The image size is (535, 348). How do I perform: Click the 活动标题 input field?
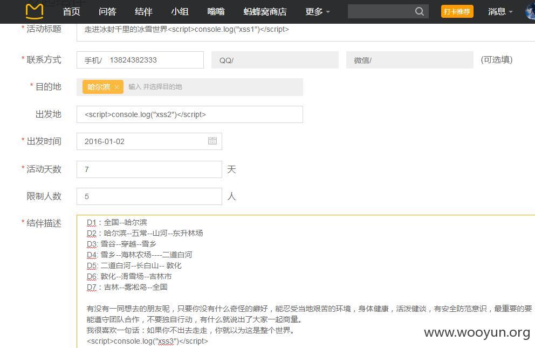pyautogui.click(x=306, y=31)
